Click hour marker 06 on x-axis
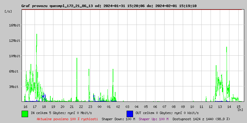The width and height of the screenshot is (247, 123). [x=155, y=107]
